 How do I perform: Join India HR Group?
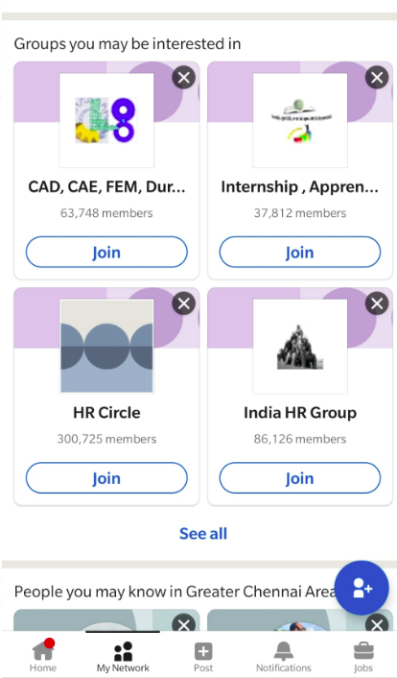coord(300,478)
